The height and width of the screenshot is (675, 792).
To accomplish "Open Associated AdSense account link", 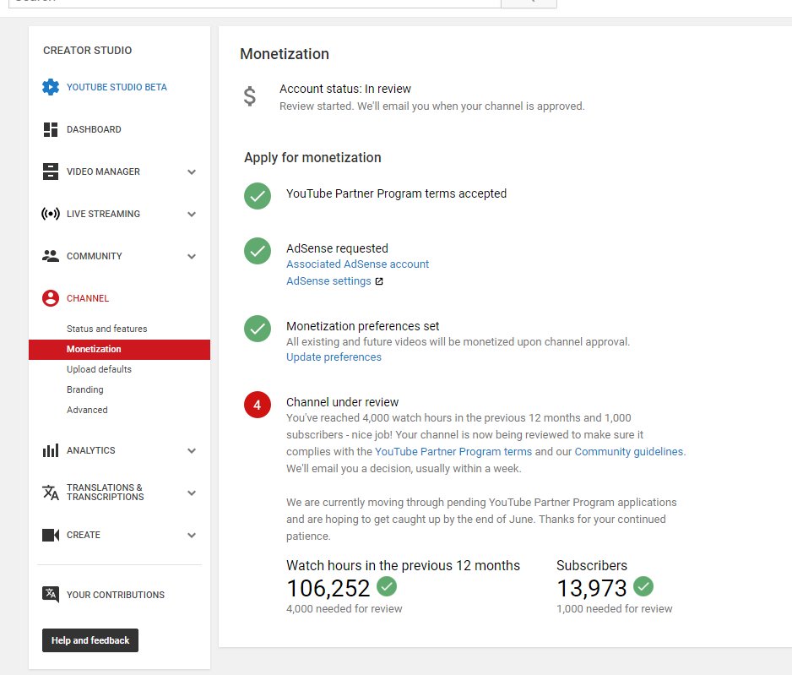I will coord(358,264).
